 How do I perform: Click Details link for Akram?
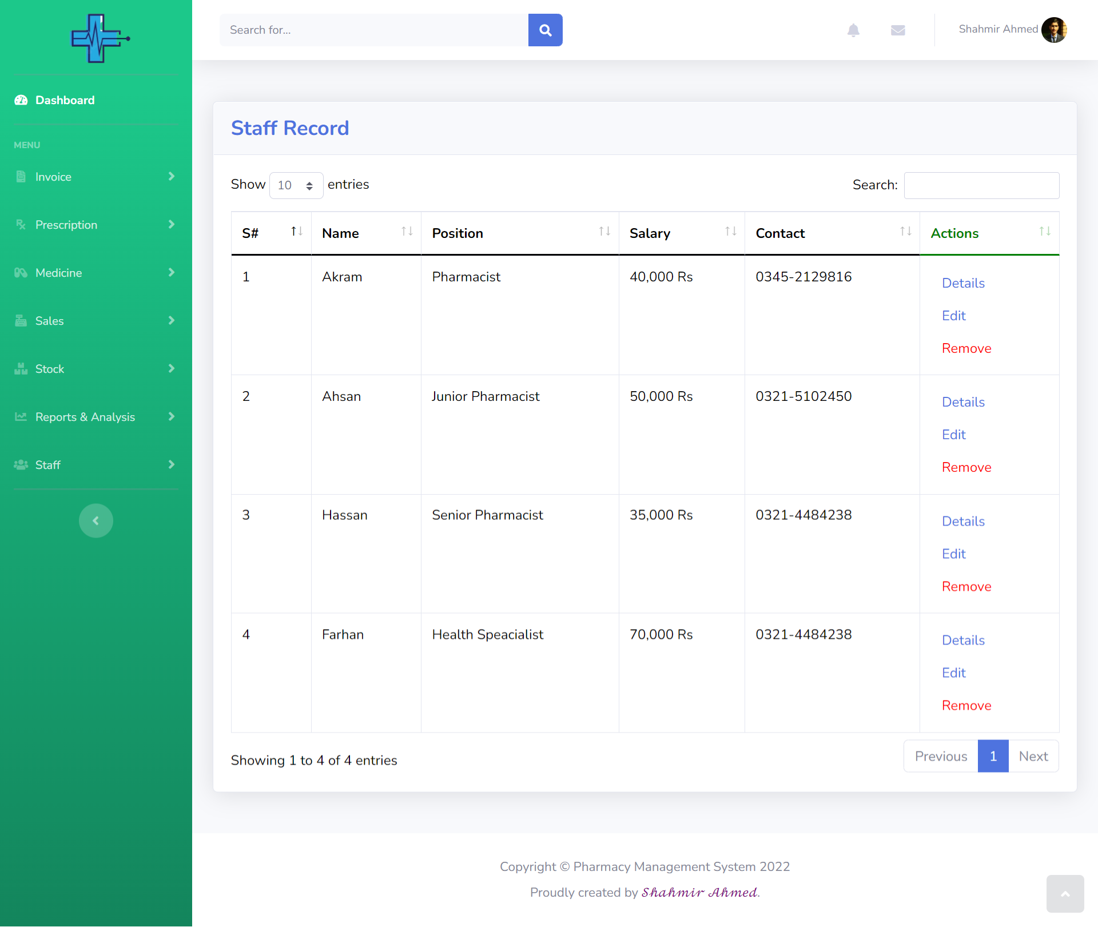(963, 283)
